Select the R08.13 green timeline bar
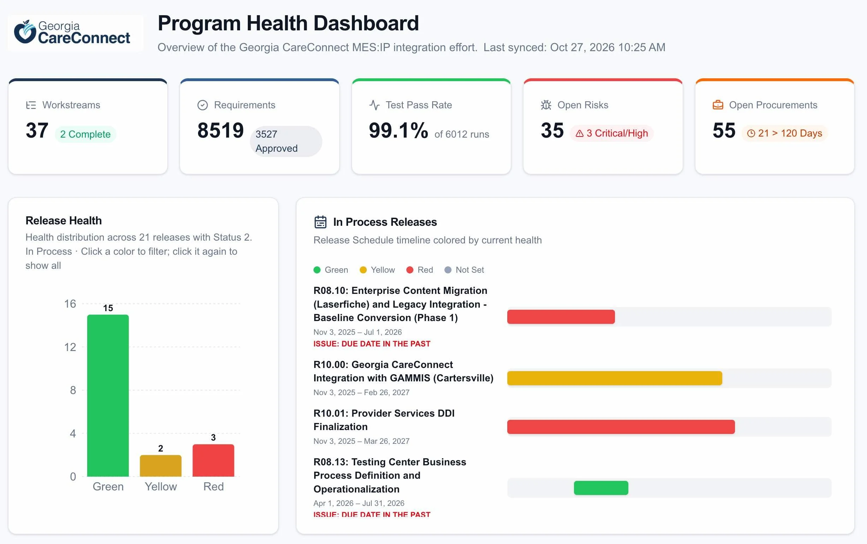 tap(601, 488)
